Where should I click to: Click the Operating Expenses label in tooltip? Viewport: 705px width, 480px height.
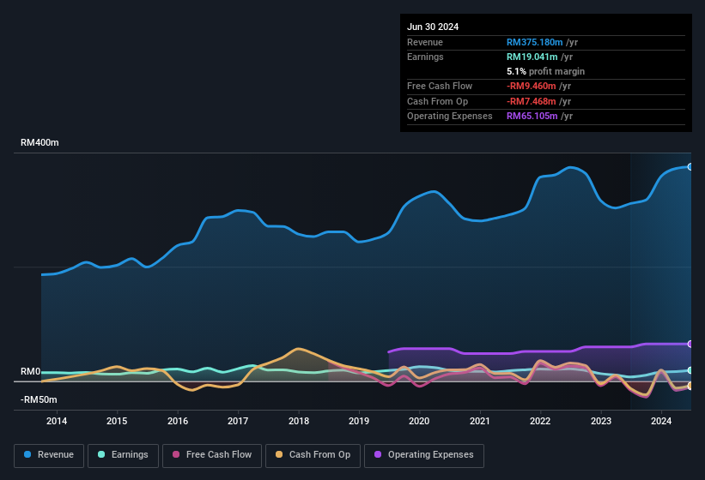tap(450, 117)
